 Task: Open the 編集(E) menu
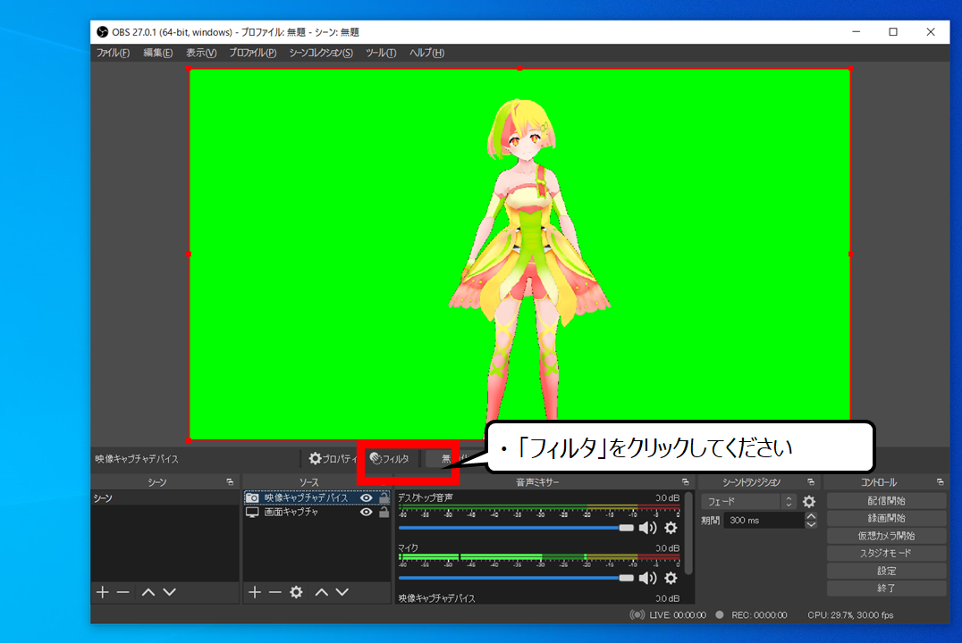[x=157, y=53]
